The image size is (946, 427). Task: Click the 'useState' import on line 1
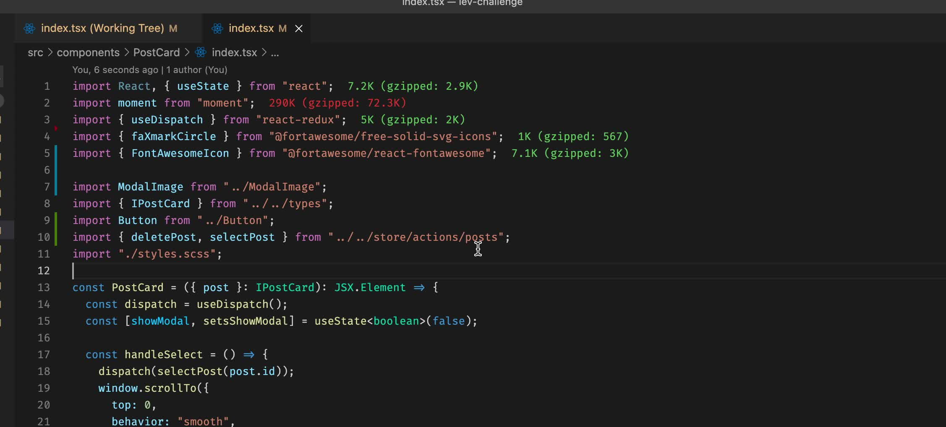coord(203,86)
